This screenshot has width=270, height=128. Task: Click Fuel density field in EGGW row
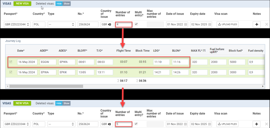pos(256,62)
